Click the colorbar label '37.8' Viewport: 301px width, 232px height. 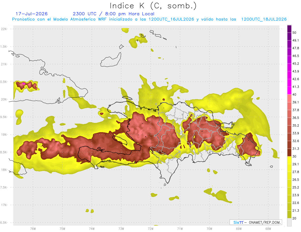click(x=296, y=110)
